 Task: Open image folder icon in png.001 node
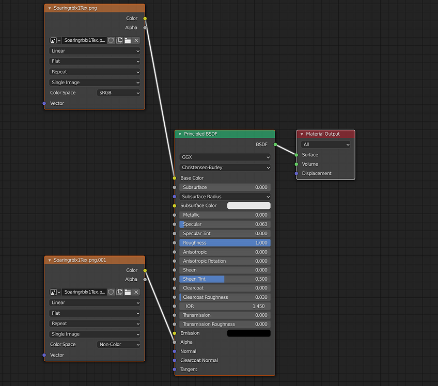coord(128,292)
